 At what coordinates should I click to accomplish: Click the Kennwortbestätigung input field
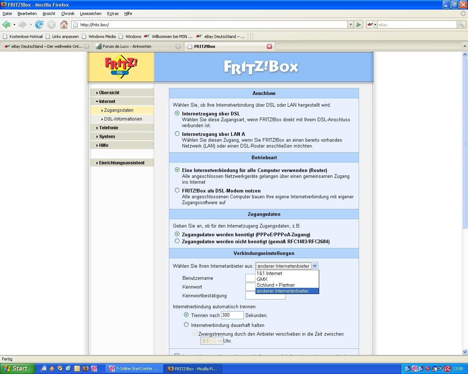point(265,295)
